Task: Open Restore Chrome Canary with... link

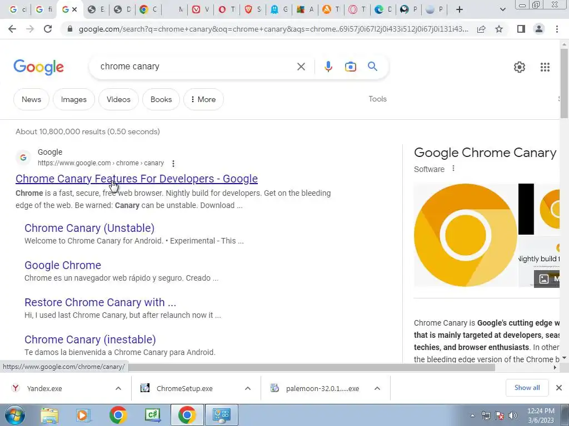Action: click(x=100, y=302)
